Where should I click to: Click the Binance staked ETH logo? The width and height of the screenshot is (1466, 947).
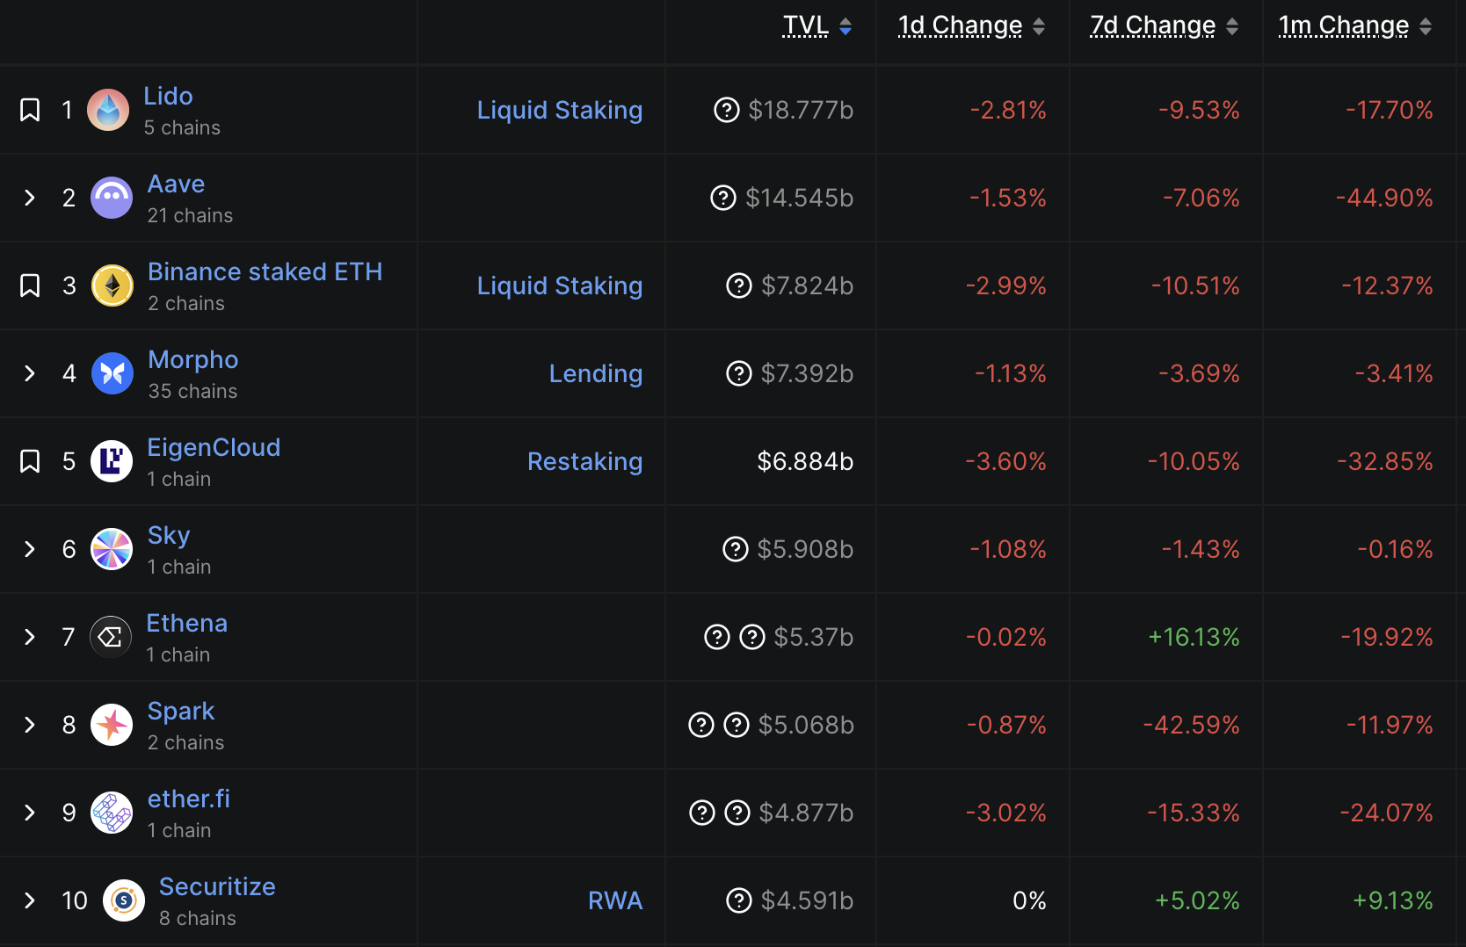112,286
